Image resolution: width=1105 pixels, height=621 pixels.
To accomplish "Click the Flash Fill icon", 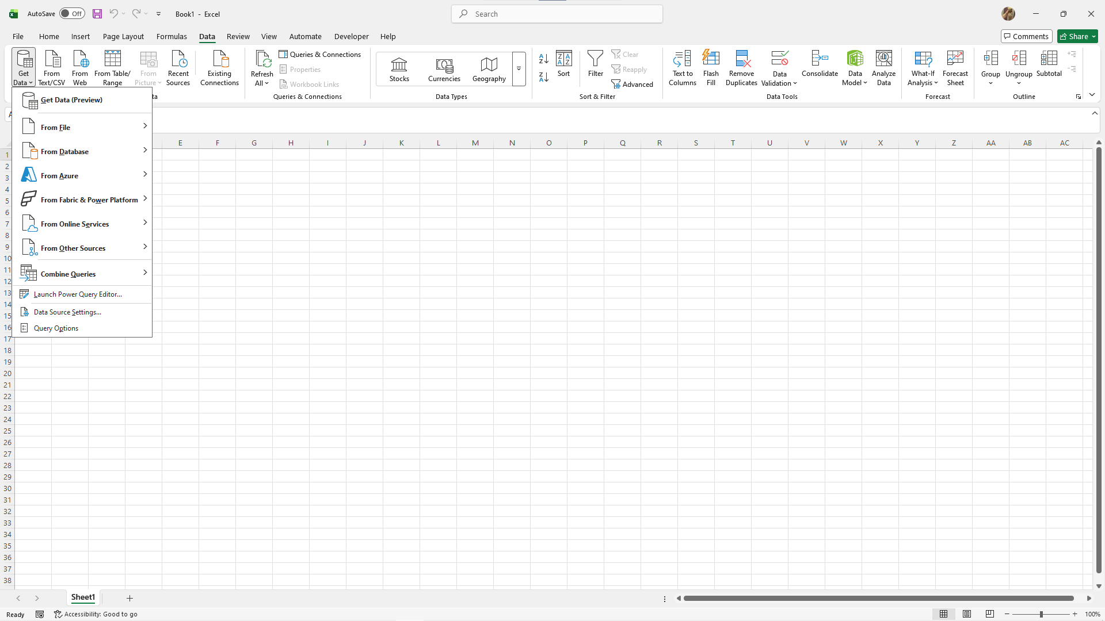I will 711,67.
